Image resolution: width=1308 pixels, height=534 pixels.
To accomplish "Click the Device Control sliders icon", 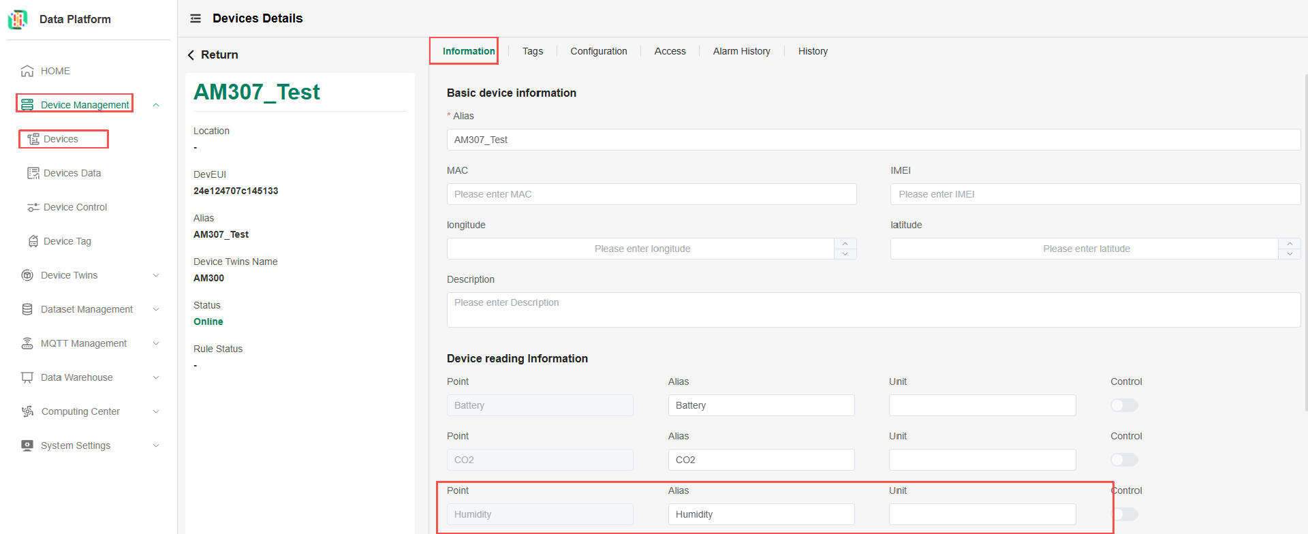I will pos(33,207).
